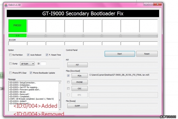Open the PIT file browser button
178x119 pixels.
coord(77,65)
